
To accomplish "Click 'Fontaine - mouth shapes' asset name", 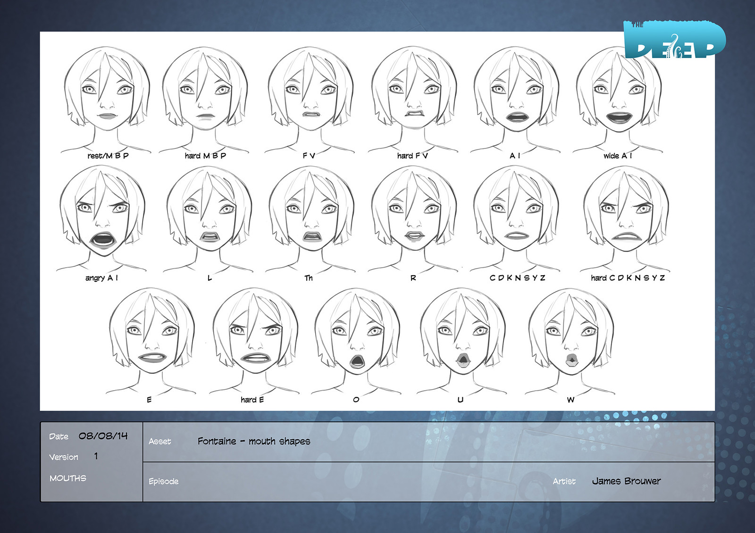I will click(x=254, y=441).
